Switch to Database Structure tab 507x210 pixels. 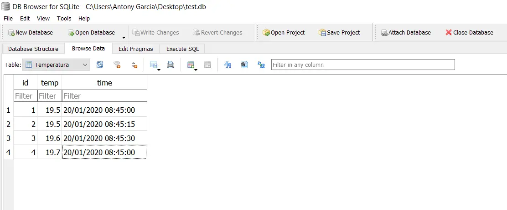click(33, 49)
